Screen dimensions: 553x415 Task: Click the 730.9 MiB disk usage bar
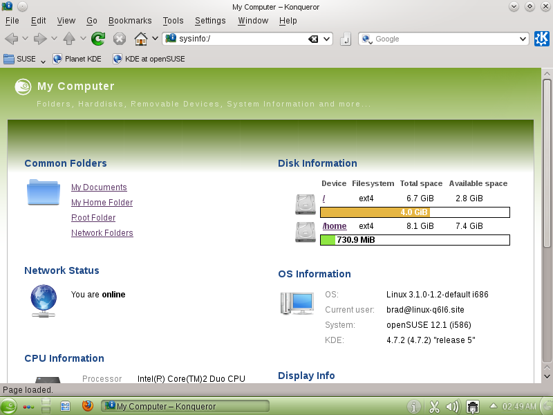point(415,239)
